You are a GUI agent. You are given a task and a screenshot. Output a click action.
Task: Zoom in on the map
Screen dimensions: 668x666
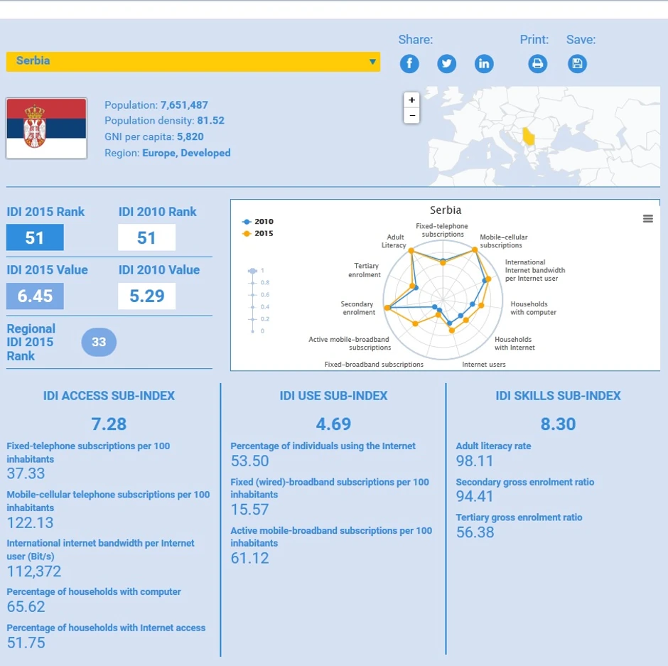click(411, 100)
